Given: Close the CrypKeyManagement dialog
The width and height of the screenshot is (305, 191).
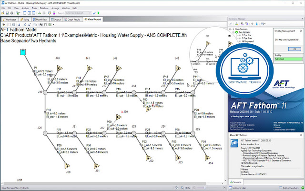Looking at the screenshot, I should tap(301, 31).
